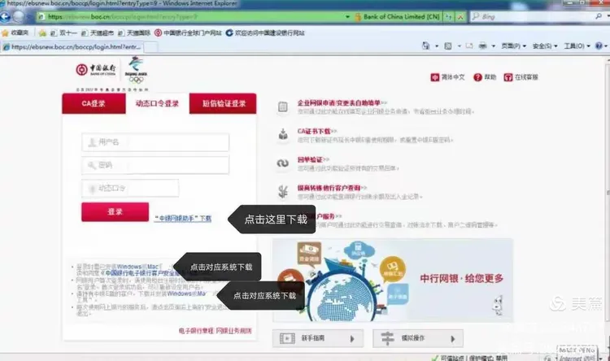Click the Bing search magnifier icon

[x=599, y=16]
